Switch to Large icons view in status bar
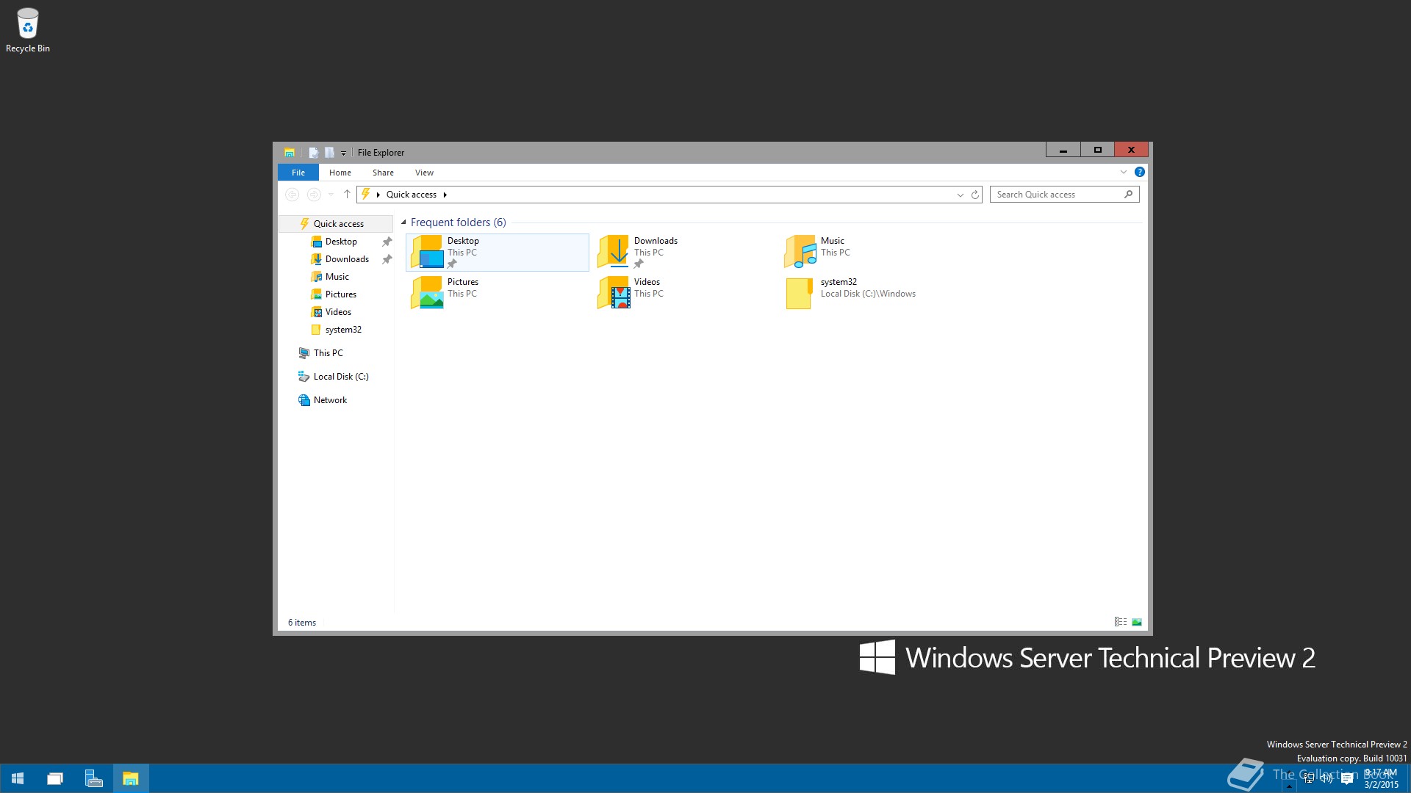Image resolution: width=1411 pixels, height=793 pixels. [x=1137, y=622]
